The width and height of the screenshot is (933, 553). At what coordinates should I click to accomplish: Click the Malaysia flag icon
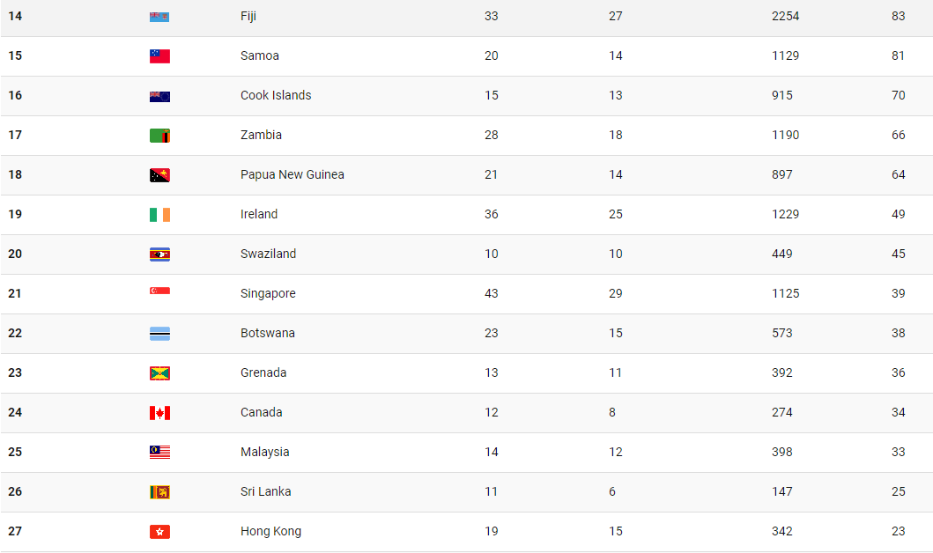[x=159, y=453]
